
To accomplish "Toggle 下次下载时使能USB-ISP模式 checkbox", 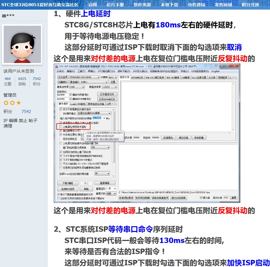I will pos(61,160).
